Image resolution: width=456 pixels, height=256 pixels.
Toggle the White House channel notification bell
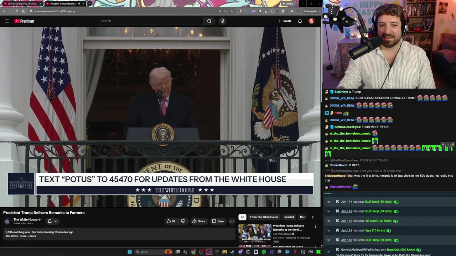pos(52,221)
